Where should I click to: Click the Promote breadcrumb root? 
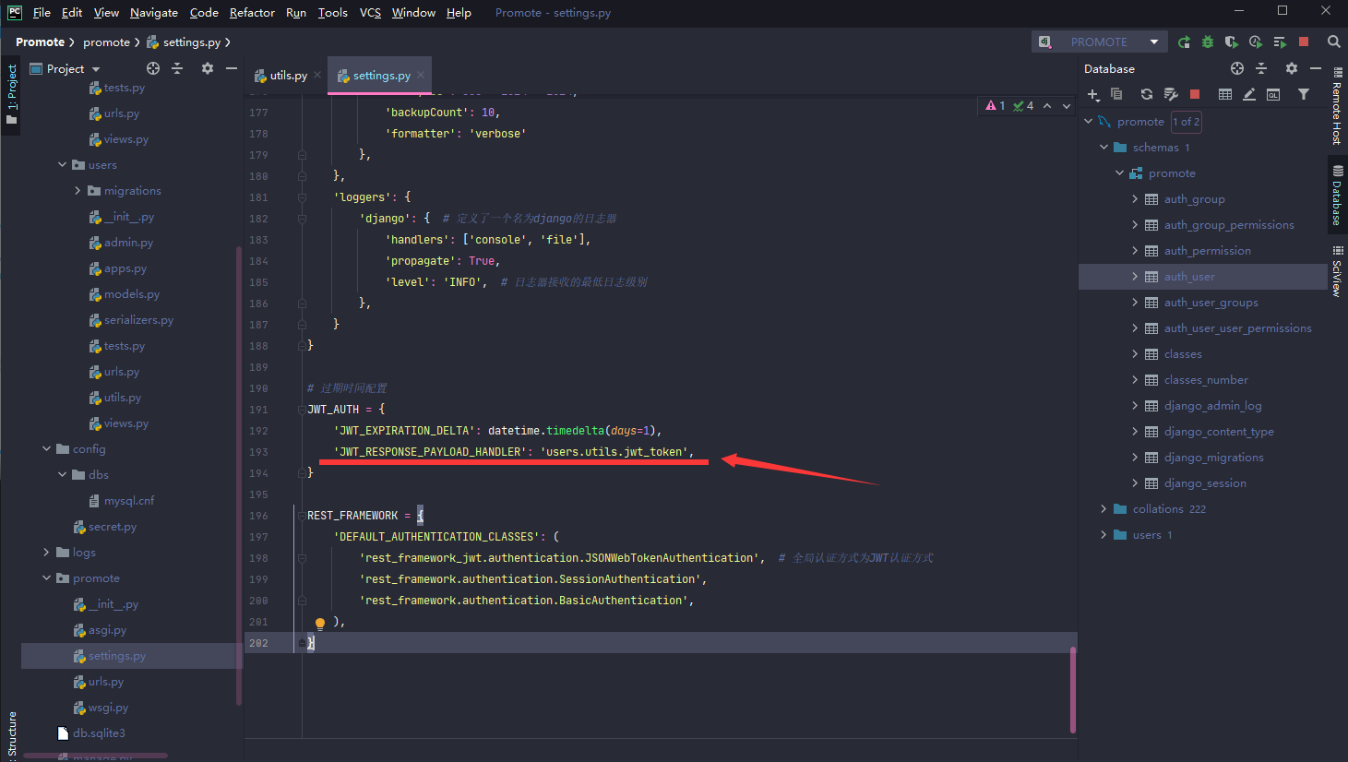(40, 42)
